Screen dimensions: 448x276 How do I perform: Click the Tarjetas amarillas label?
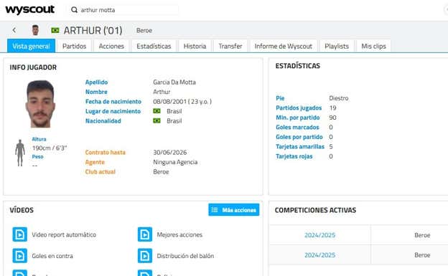[x=300, y=147]
